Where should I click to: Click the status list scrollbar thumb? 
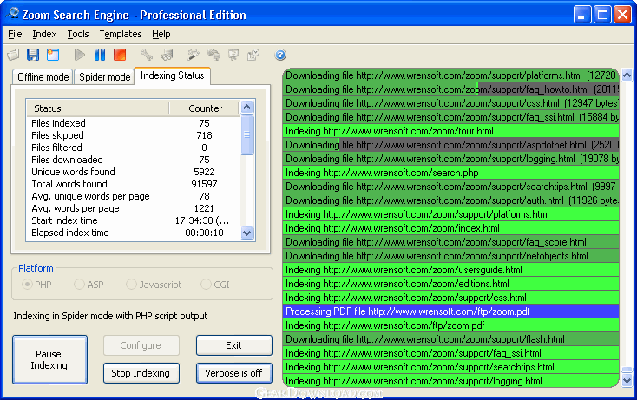246,134
